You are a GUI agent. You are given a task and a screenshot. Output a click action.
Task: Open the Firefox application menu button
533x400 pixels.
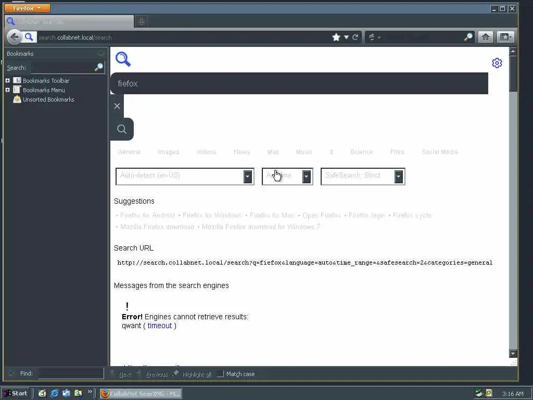point(27,8)
